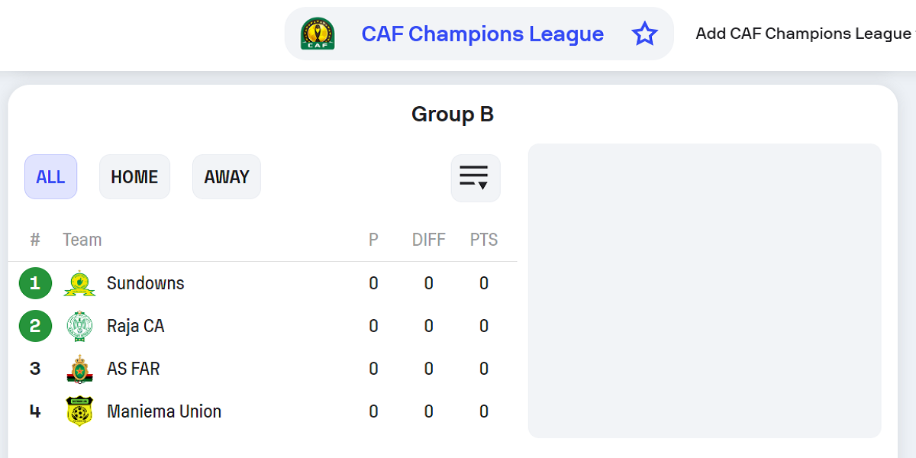
Task: Click the AS FAR club crest
Action: pyautogui.click(x=79, y=369)
